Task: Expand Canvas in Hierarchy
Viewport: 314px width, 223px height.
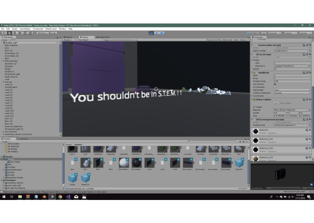Action: point(4,82)
